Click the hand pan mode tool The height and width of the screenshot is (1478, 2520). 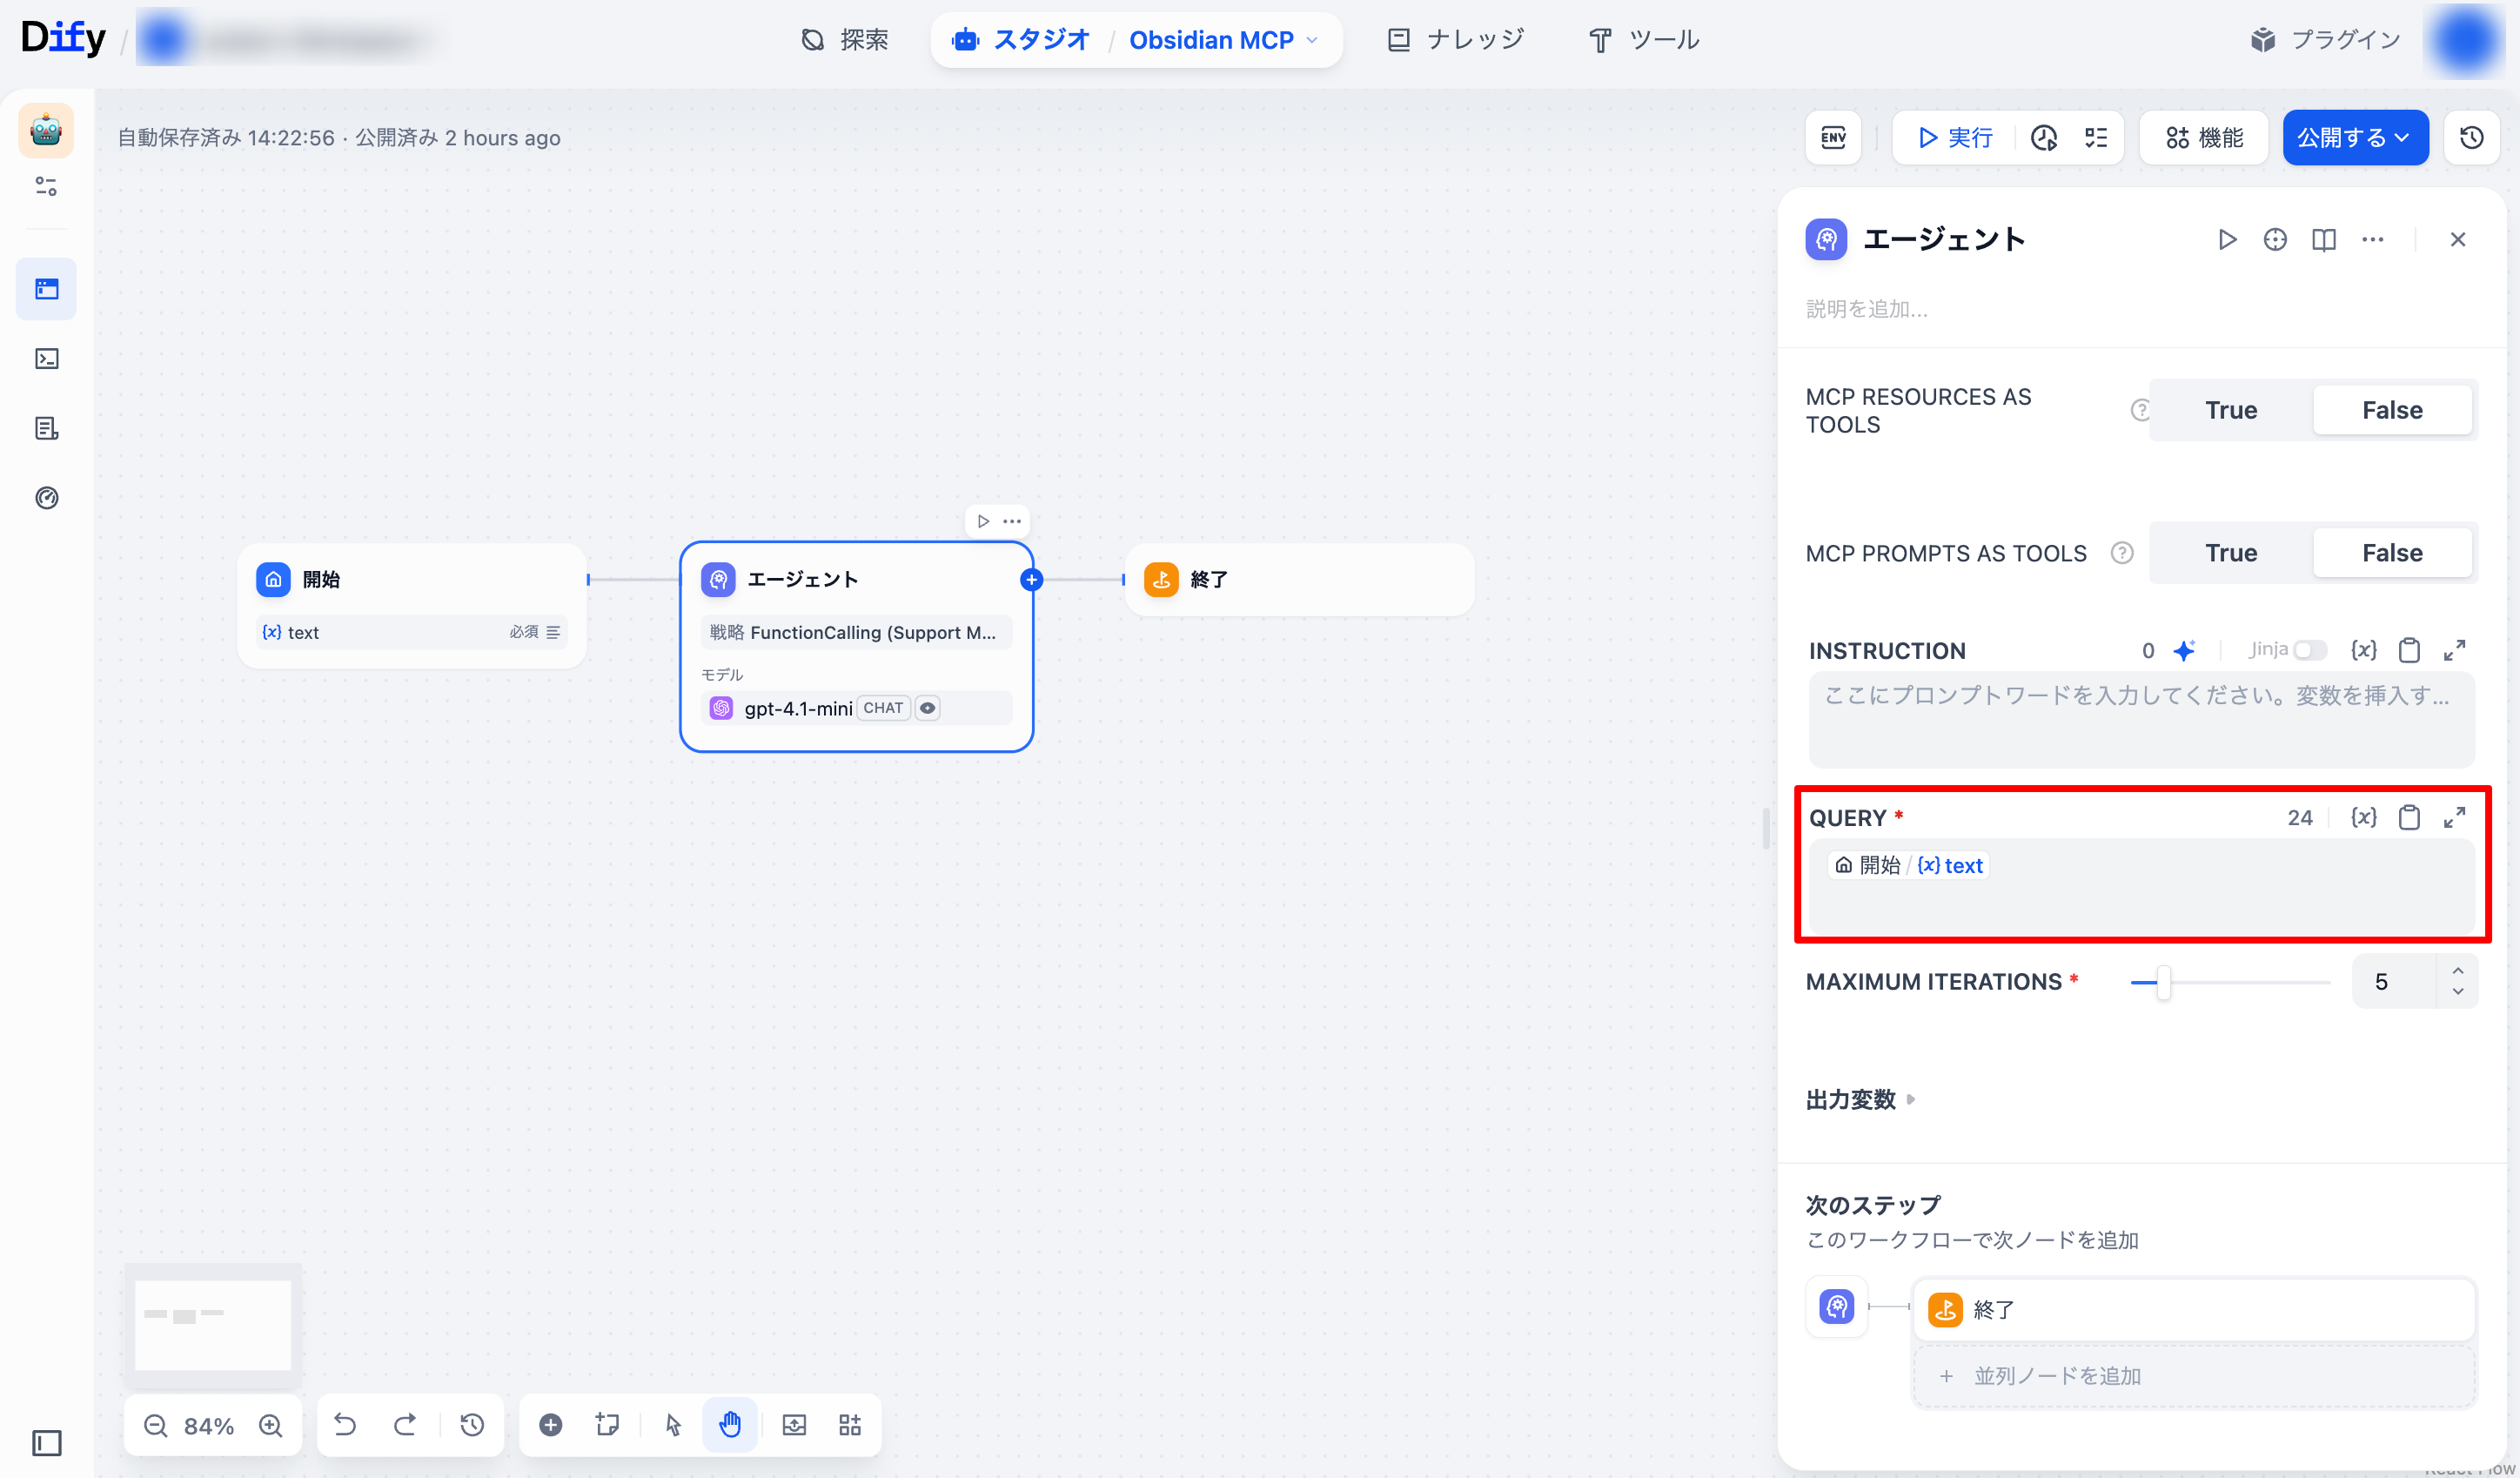[x=730, y=1424]
